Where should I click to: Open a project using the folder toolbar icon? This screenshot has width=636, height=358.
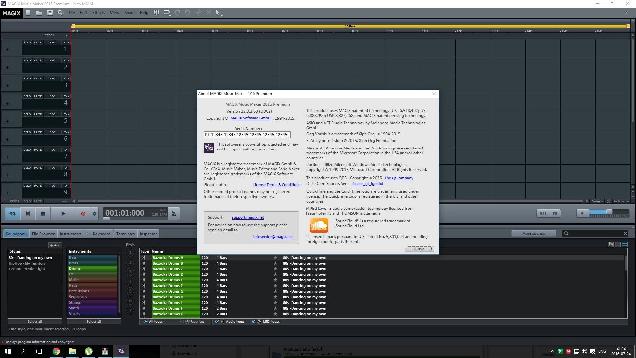pos(39,13)
